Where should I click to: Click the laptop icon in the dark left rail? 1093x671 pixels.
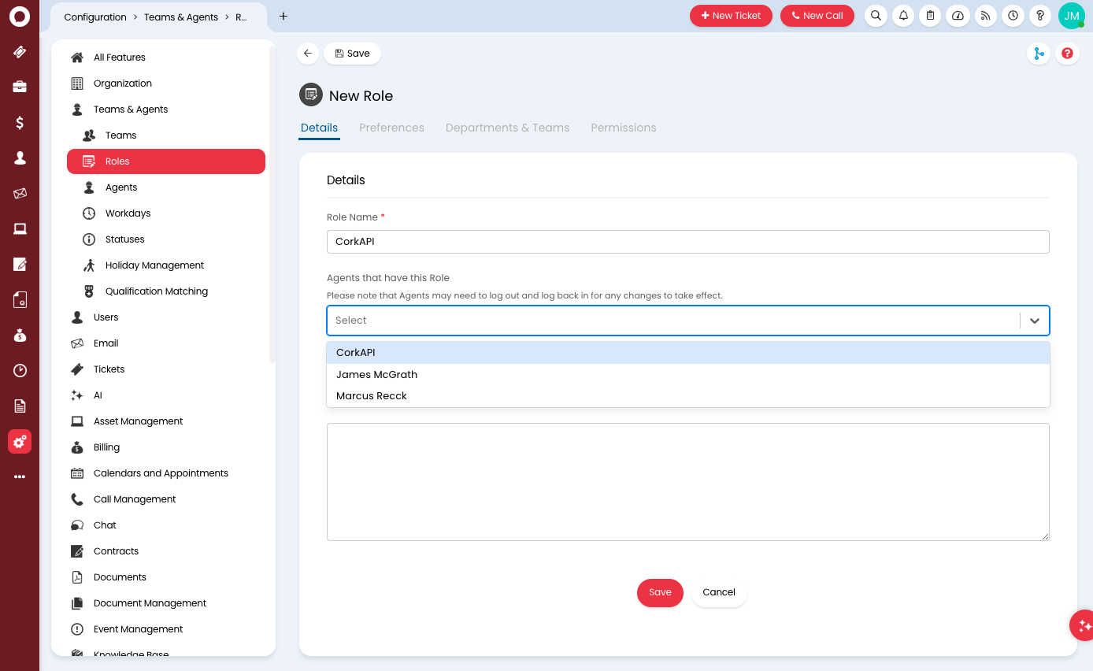(20, 229)
